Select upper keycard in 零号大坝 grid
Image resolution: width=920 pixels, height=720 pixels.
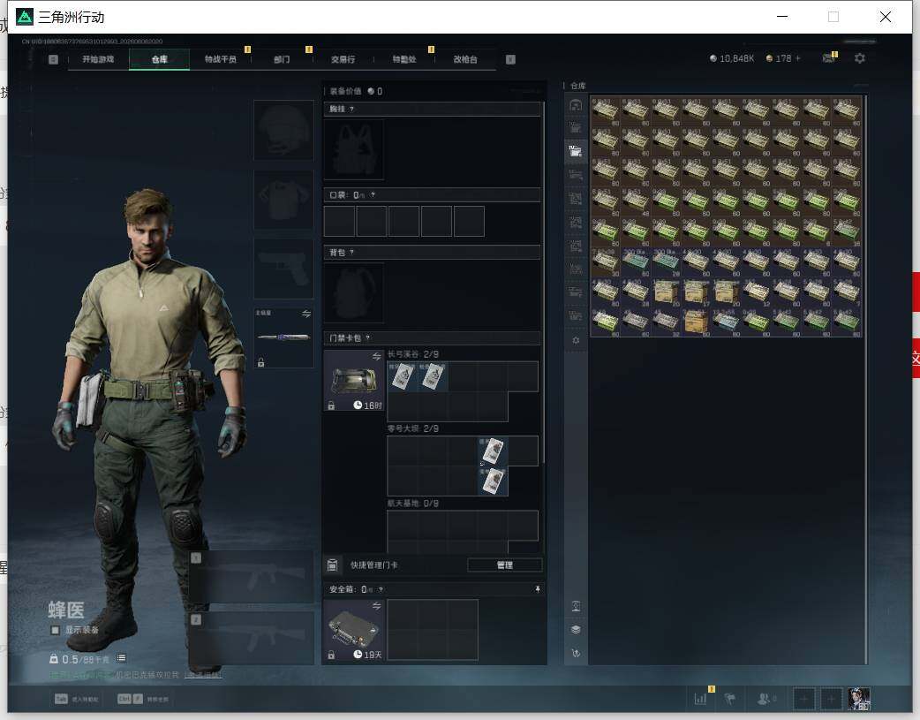(x=493, y=451)
